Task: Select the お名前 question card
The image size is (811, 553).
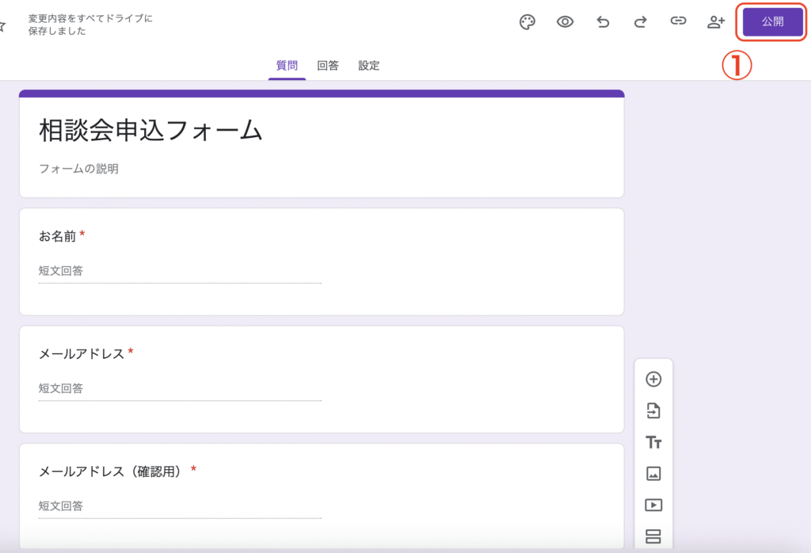Action: point(322,261)
